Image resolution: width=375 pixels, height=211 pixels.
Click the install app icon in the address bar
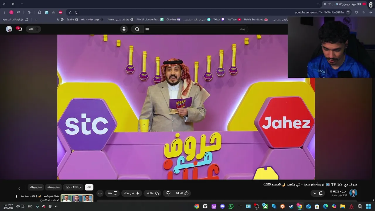(77, 12)
